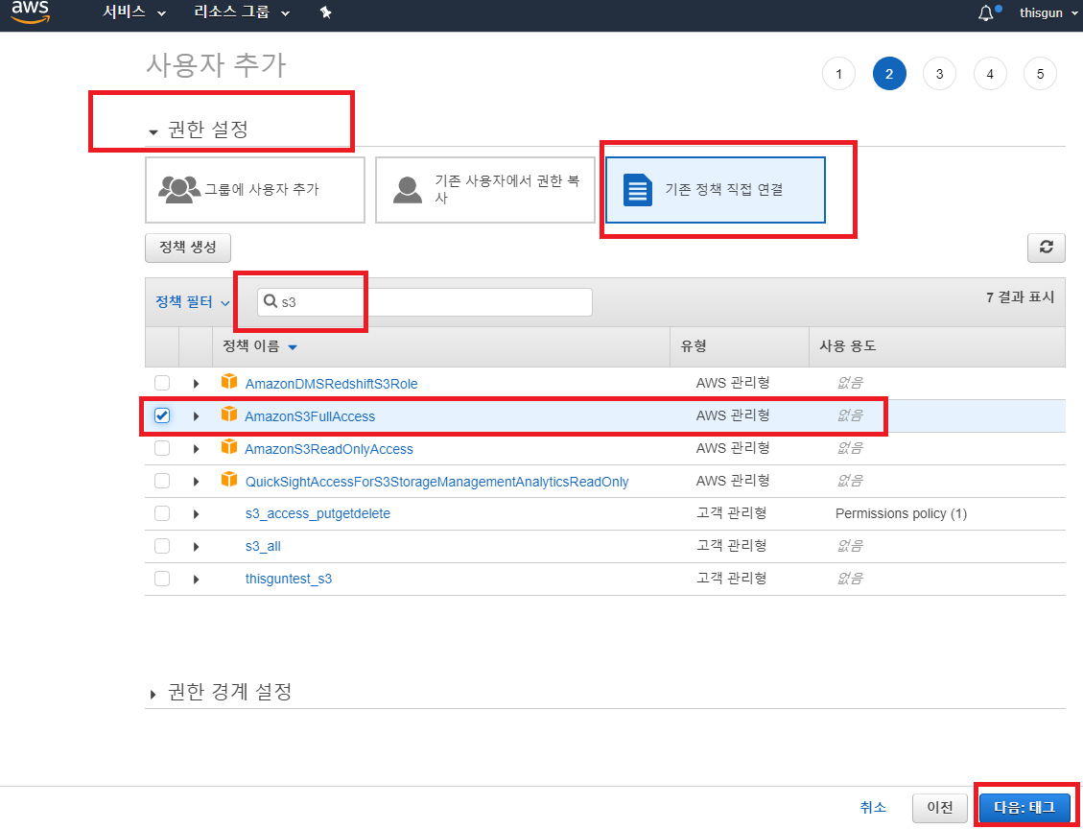Choose the attach existing policies document icon
1083x829 pixels.
point(637,189)
